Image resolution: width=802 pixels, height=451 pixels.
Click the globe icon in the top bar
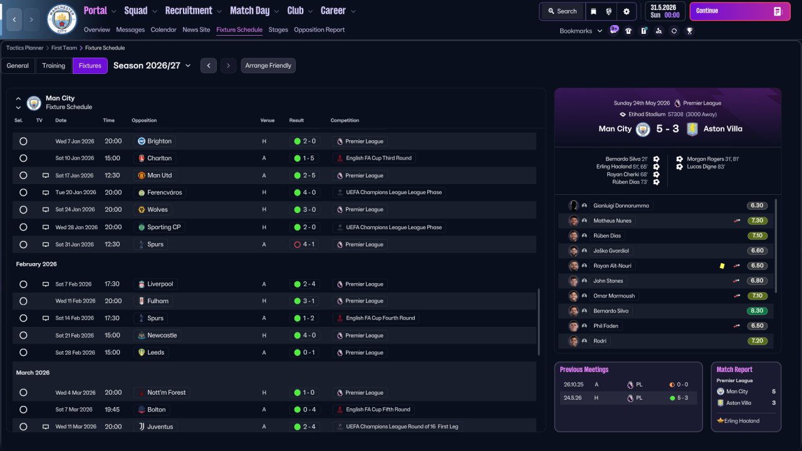tap(609, 11)
